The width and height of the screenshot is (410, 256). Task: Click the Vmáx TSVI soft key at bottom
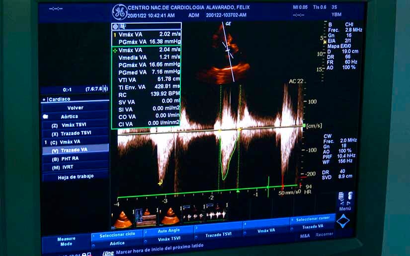(169, 239)
